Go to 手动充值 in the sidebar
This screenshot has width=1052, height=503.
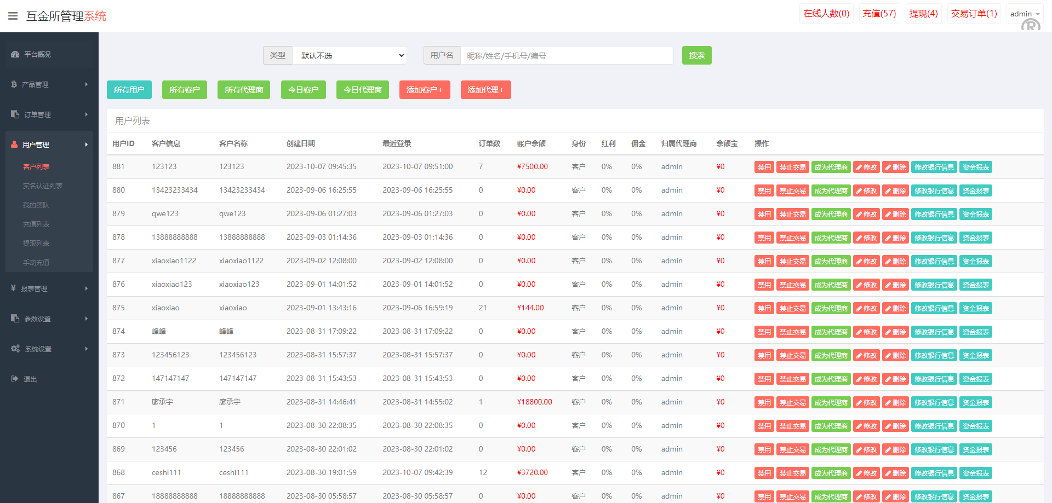[36, 263]
